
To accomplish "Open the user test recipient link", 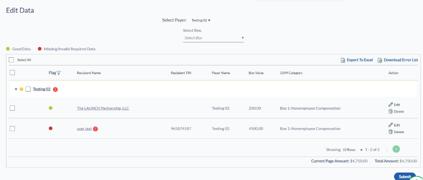I will tap(84, 129).
